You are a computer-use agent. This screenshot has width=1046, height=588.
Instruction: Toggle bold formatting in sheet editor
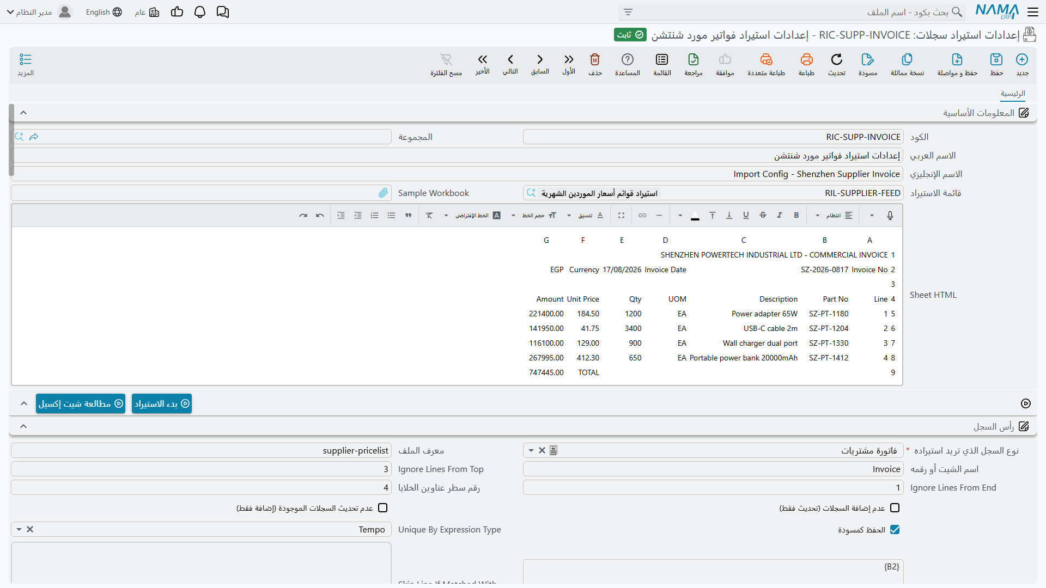796,216
